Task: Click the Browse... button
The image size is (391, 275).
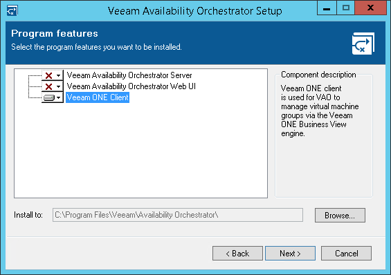Action: 340,216
